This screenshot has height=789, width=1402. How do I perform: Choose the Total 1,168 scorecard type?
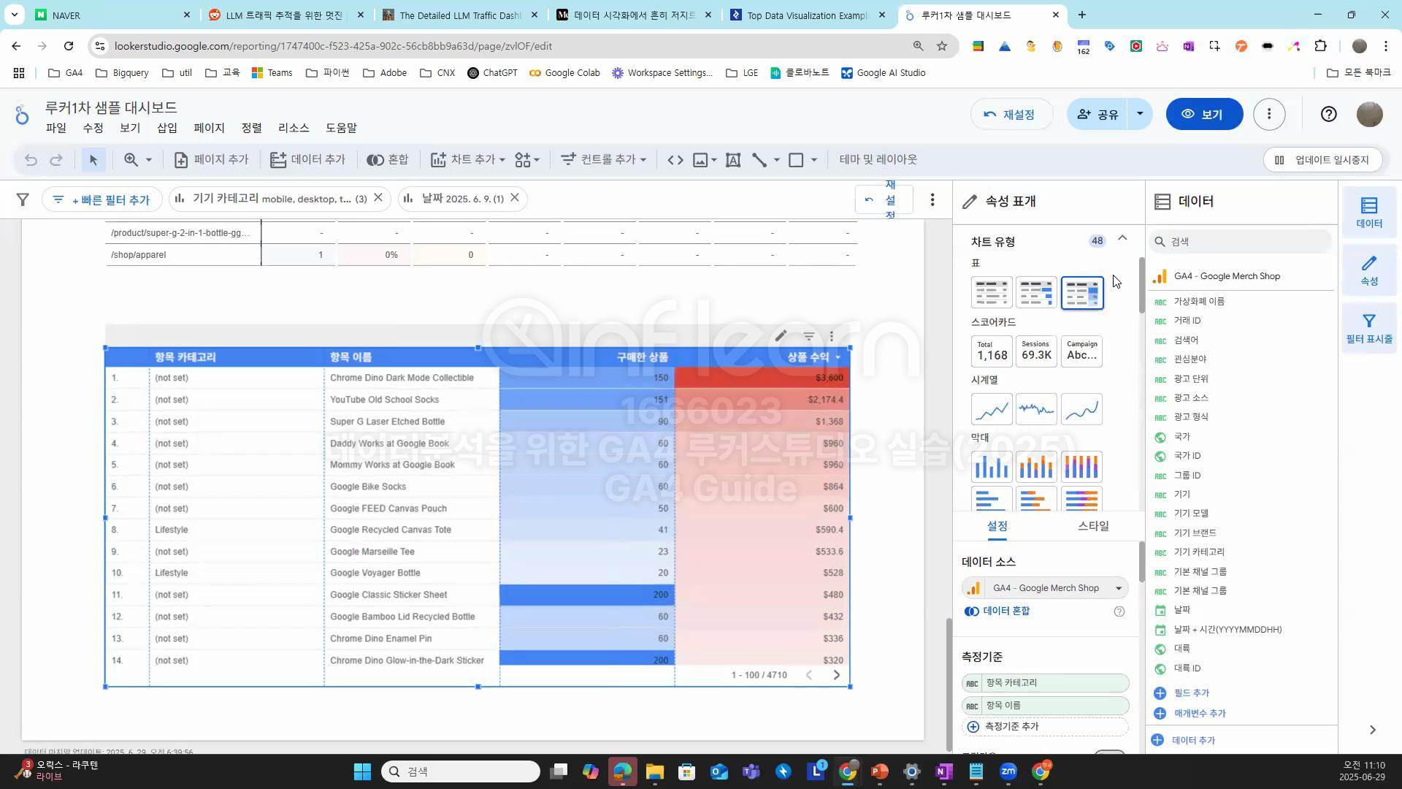(x=992, y=351)
